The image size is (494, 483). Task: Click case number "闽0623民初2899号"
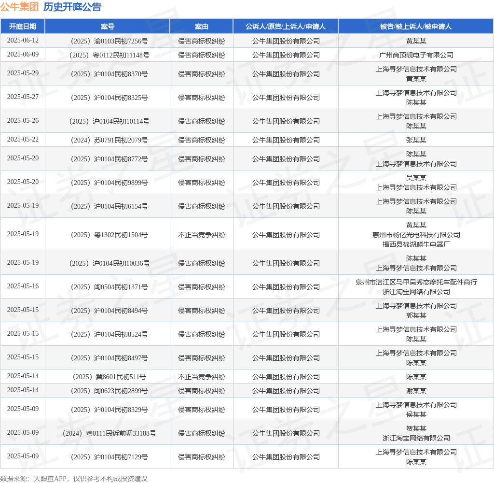click(x=121, y=391)
